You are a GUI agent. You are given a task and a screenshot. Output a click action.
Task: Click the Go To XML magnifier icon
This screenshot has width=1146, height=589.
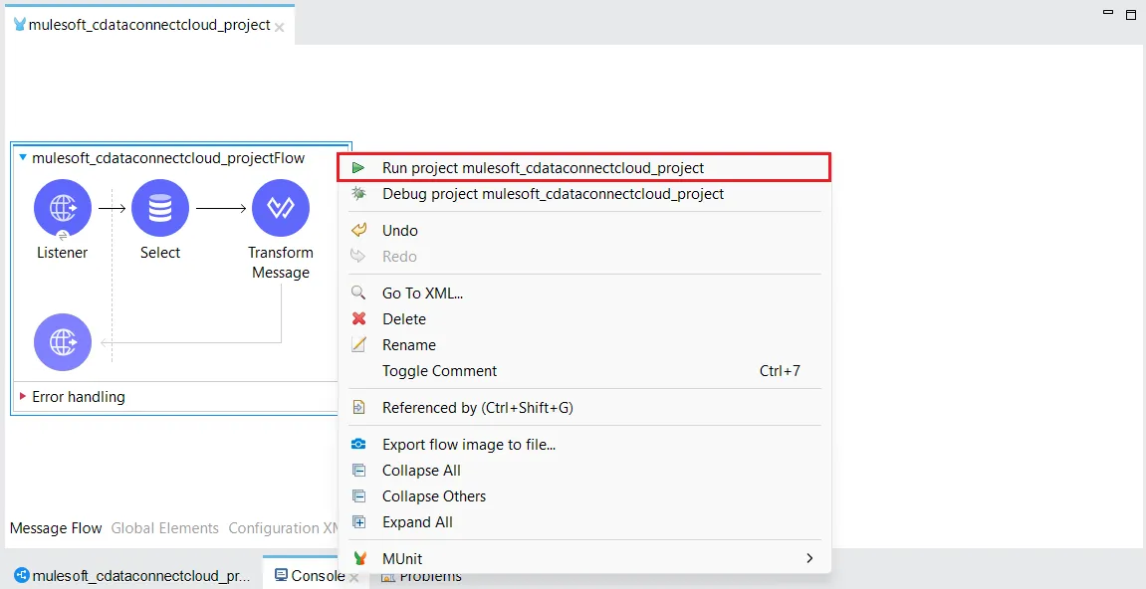click(x=359, y=294)
